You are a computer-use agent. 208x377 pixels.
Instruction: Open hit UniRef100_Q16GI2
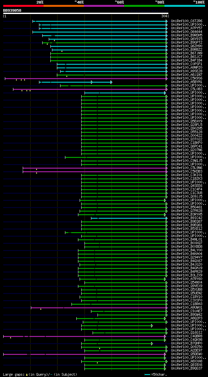tap(187, 332)
